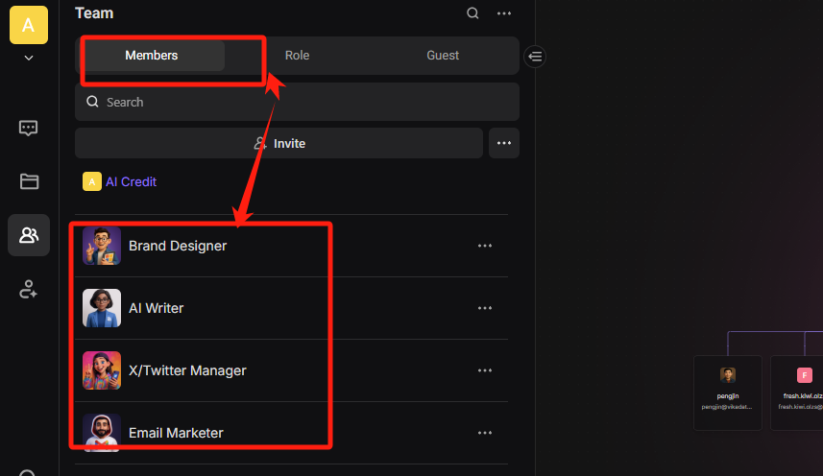The width and height of the screenshot is (823, 476).
Task: Click into the Search members field
Action: [297, 102]
